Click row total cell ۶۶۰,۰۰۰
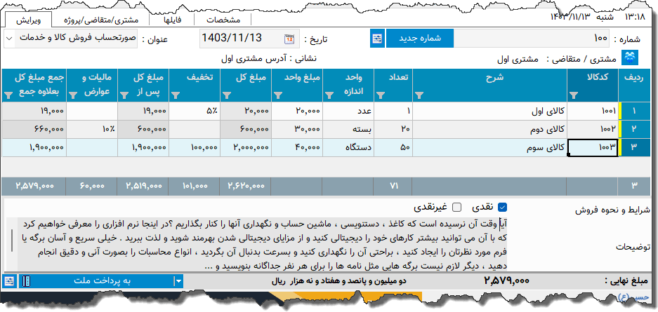The width and height of the screenshot is (658, 312). [x=34, y=128]
